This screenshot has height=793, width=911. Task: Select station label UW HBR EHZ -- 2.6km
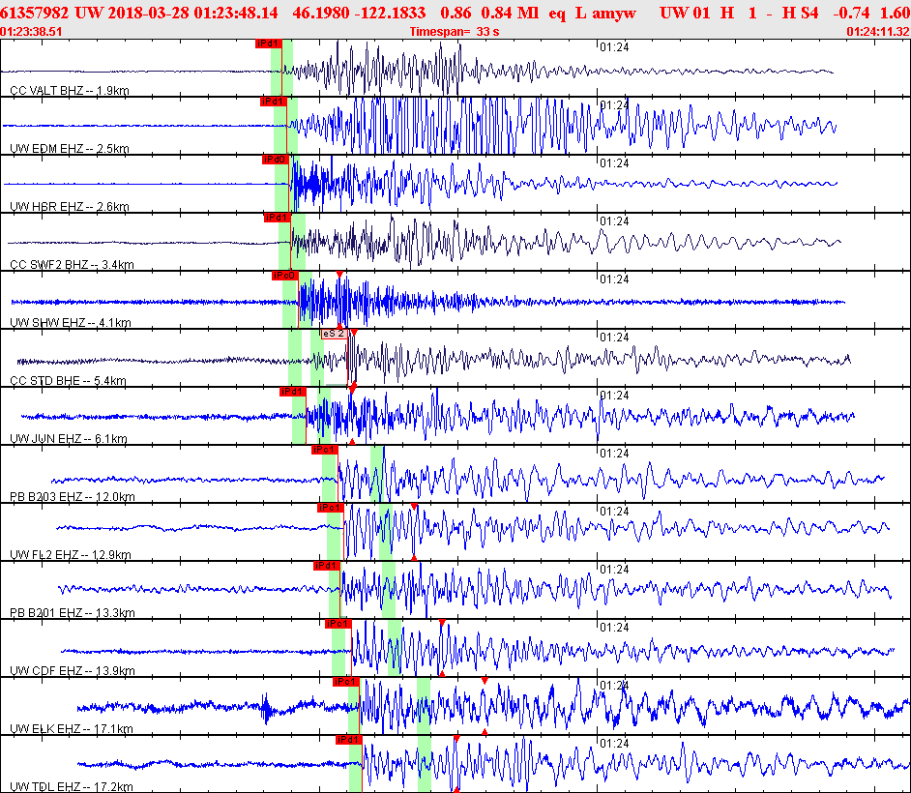pos(69,207)
